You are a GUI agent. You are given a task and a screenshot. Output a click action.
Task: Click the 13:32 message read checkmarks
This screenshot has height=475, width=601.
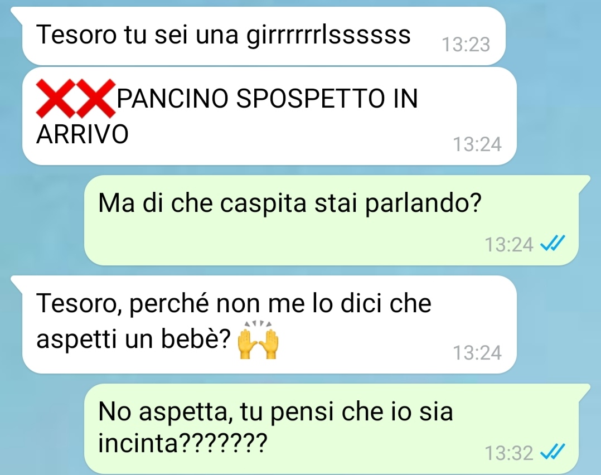[552, 451]
